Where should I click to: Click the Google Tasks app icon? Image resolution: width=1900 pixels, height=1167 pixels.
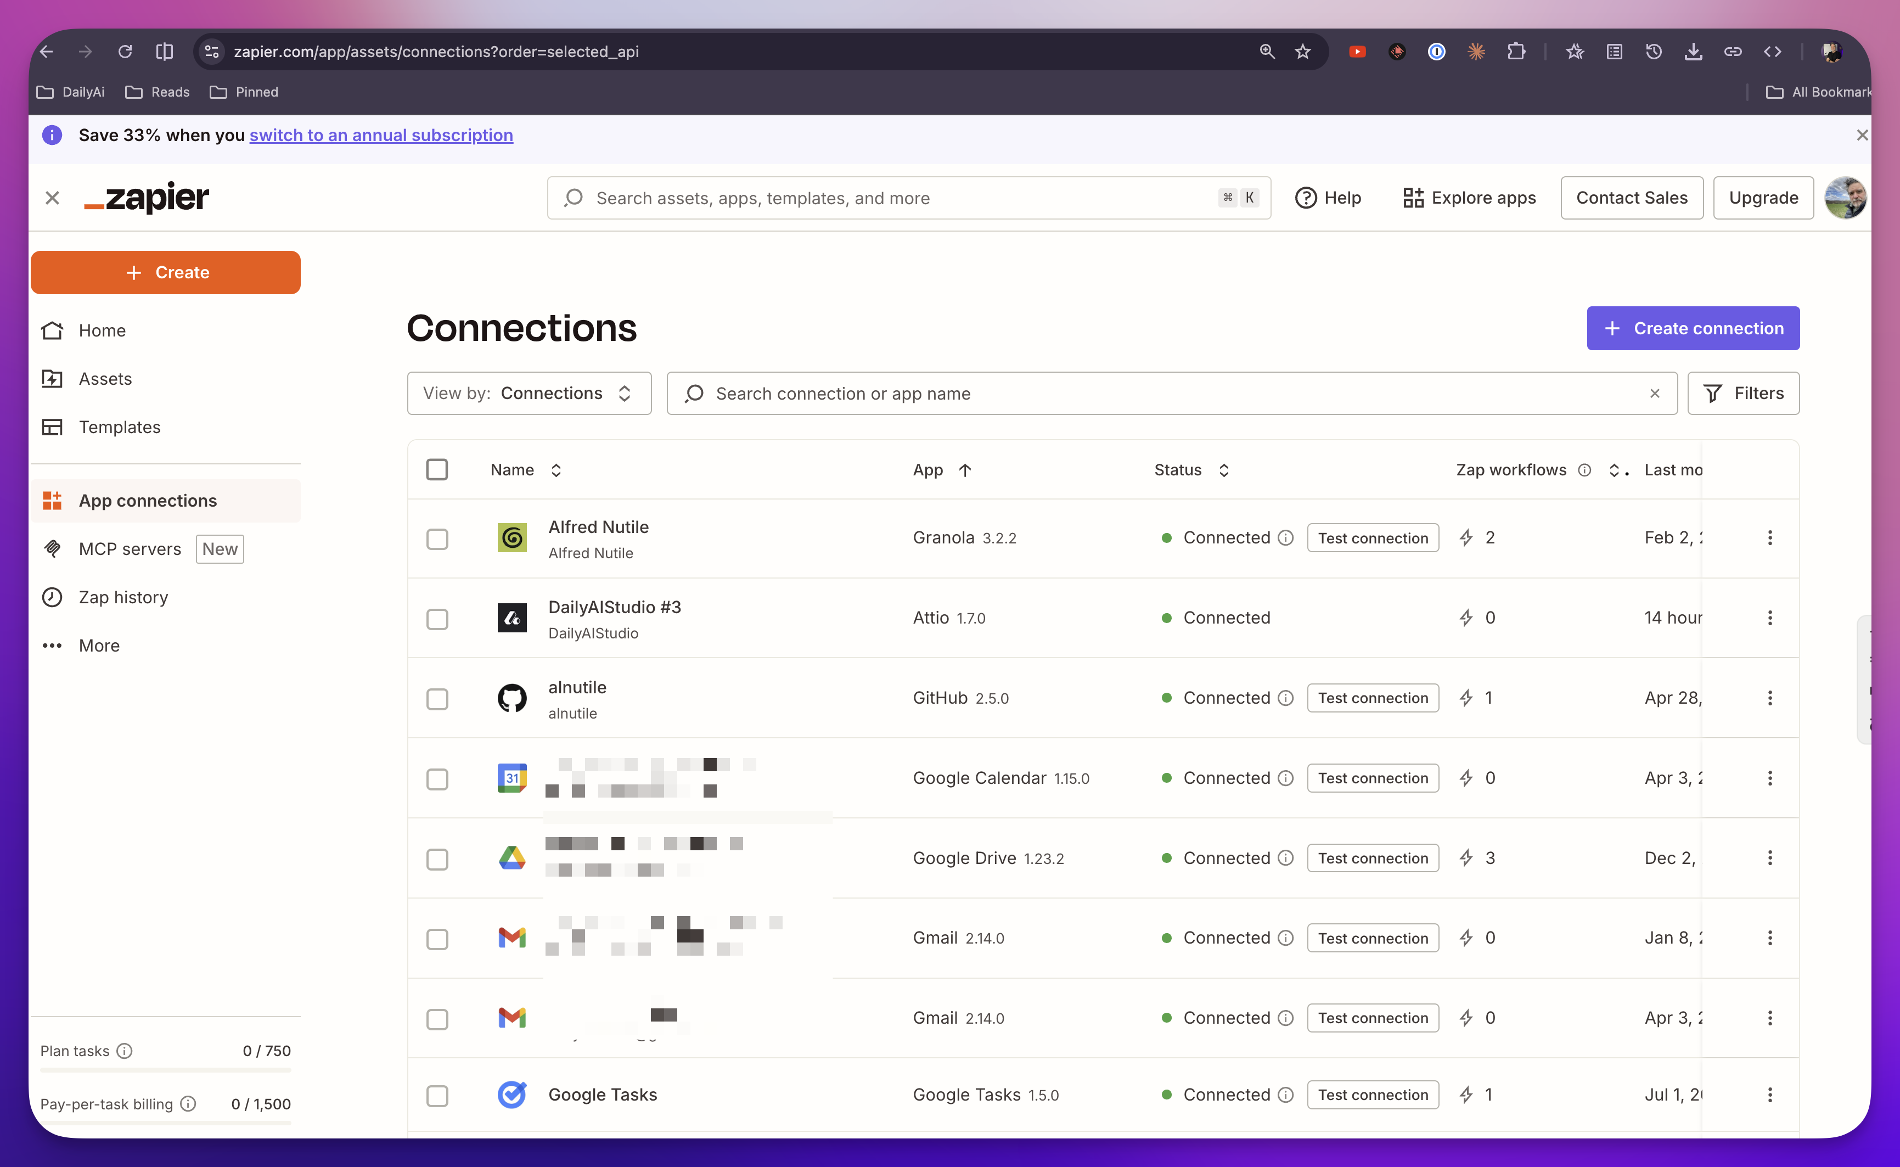tap(513, 1095)
